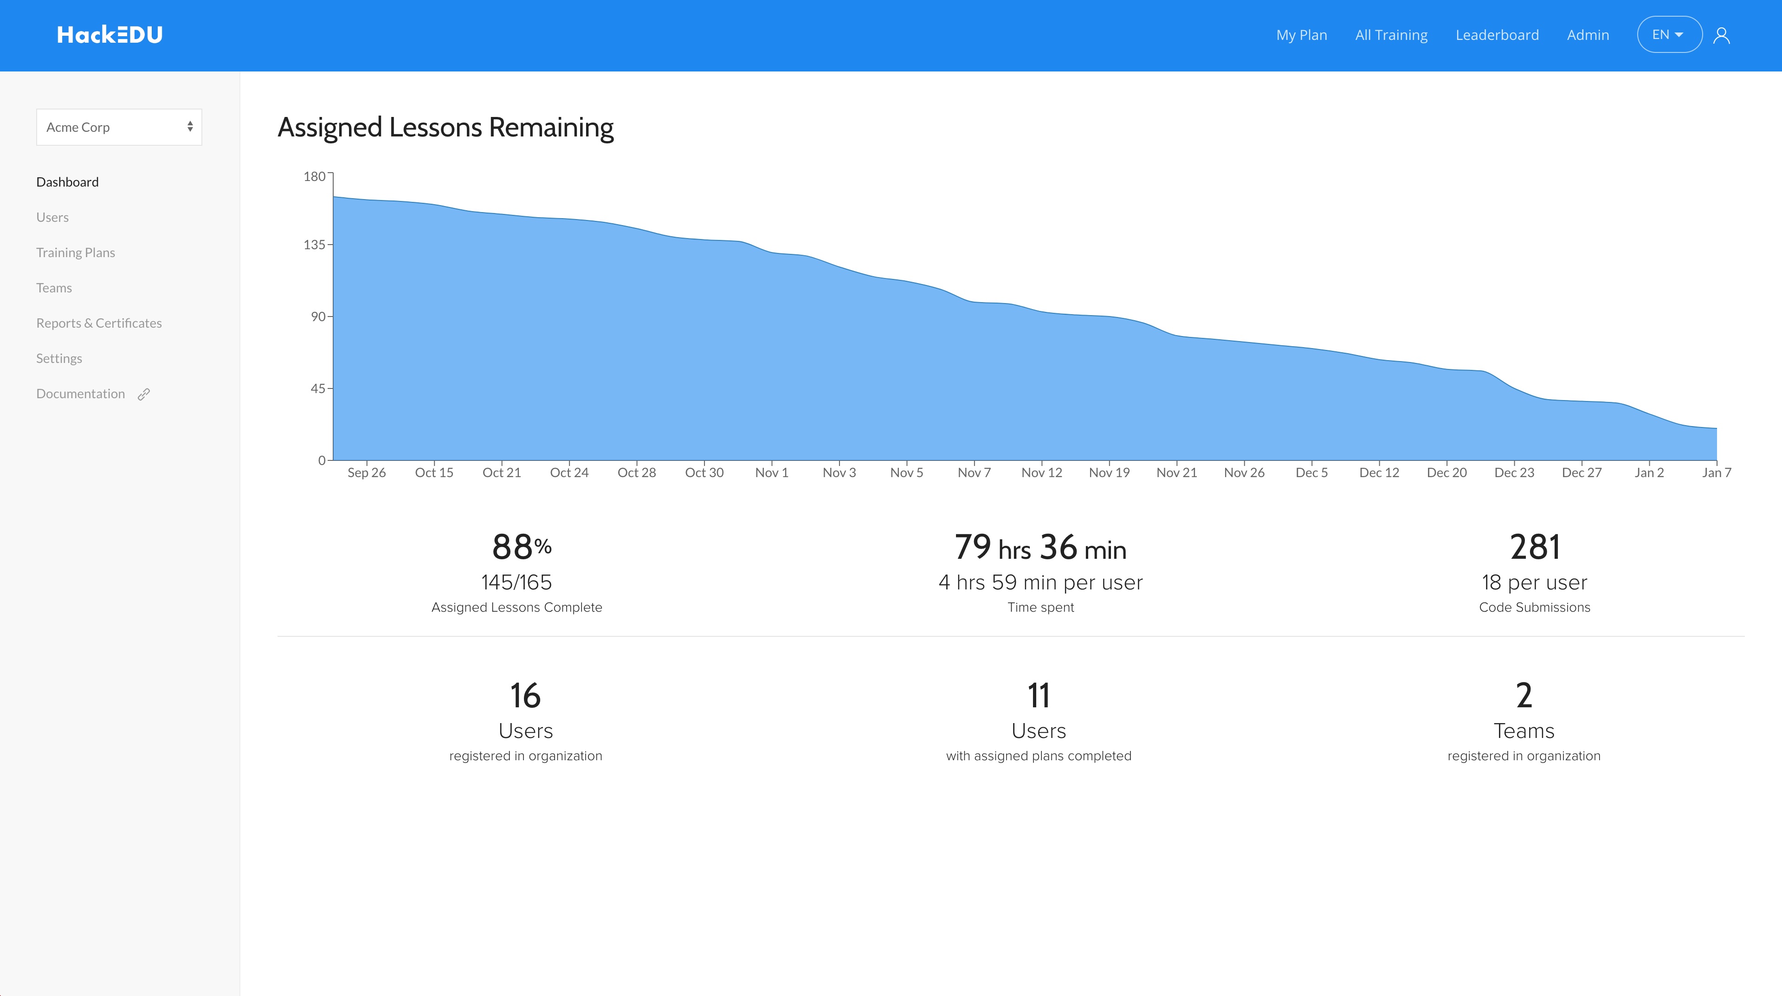Click the Dec 5 axis label
Viewport: 1782px width, 996px height.
pyautogui.click(x=1311, y=472)
